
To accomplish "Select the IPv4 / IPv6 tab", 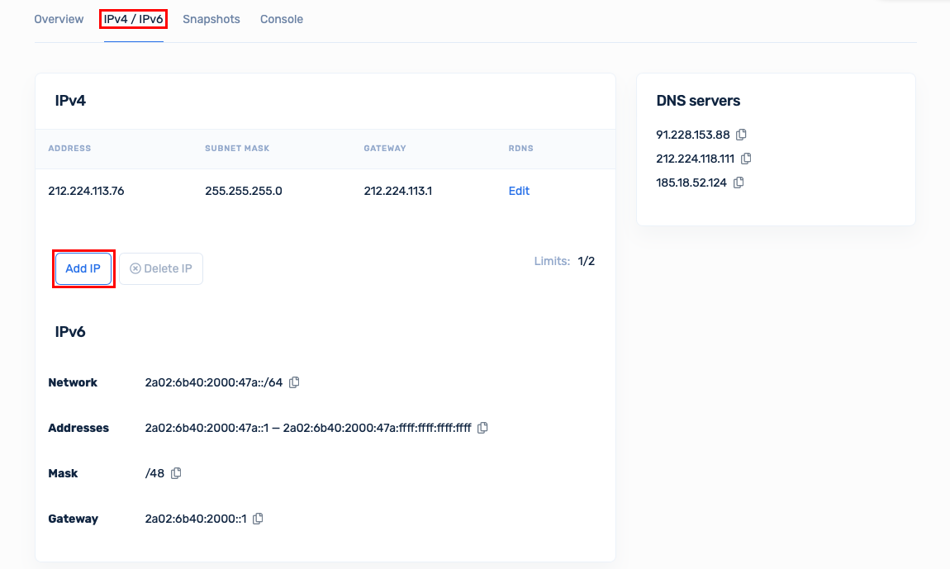I will (133, 19).
